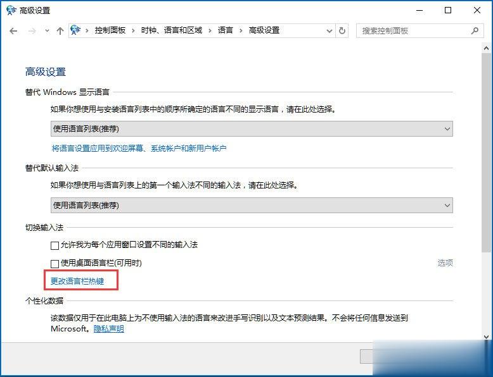
Task: Expand chevron before 高级设置 breadcrumb
Action: pyautogui.click(x=241, y=30)
